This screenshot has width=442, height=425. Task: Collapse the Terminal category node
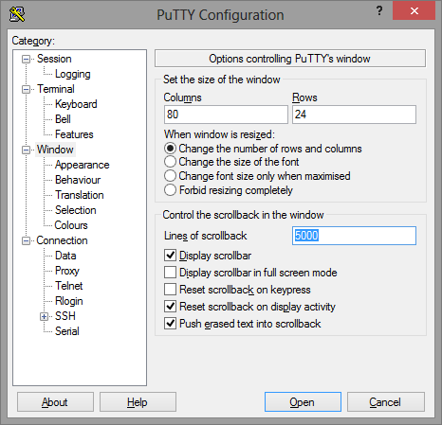26,89
